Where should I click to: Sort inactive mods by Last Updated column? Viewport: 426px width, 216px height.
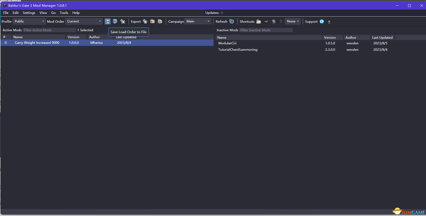382,38
